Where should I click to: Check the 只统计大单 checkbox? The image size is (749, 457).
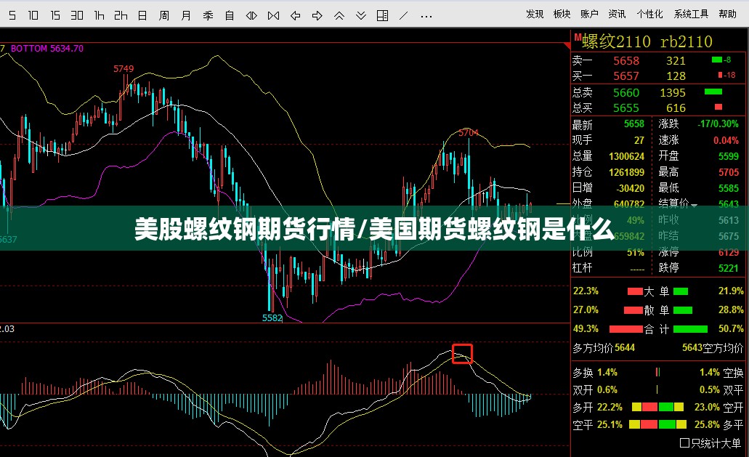coord(684,443)
